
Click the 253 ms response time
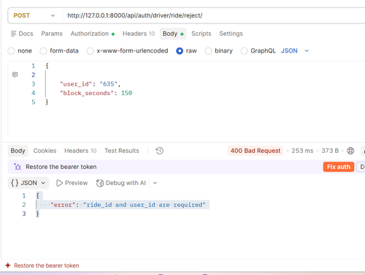pyautogui.click(x=302, y=151)
